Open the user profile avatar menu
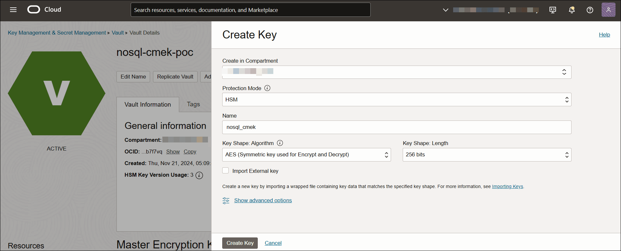The width and height of the screenshot is (621, 251). tap(608, 10)
